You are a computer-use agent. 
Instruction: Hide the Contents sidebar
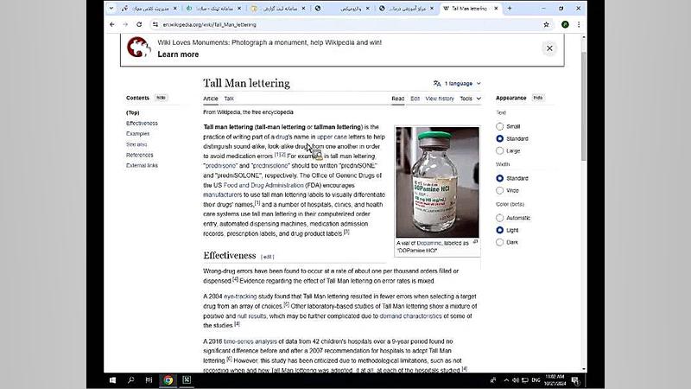click(161, 98)
